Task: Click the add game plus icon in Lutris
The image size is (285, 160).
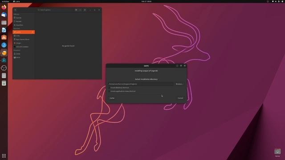Action: point(15,10)
